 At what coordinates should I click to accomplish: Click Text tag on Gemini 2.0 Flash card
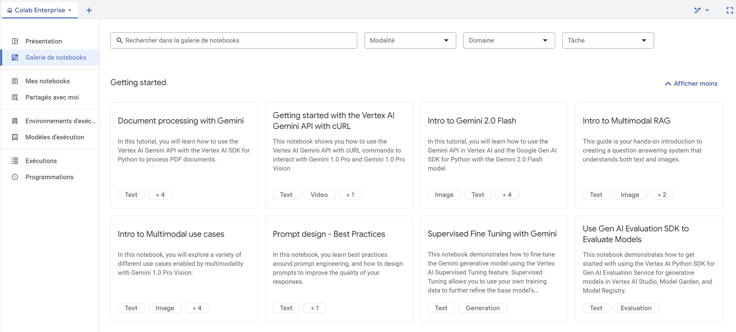coord(478,195)
